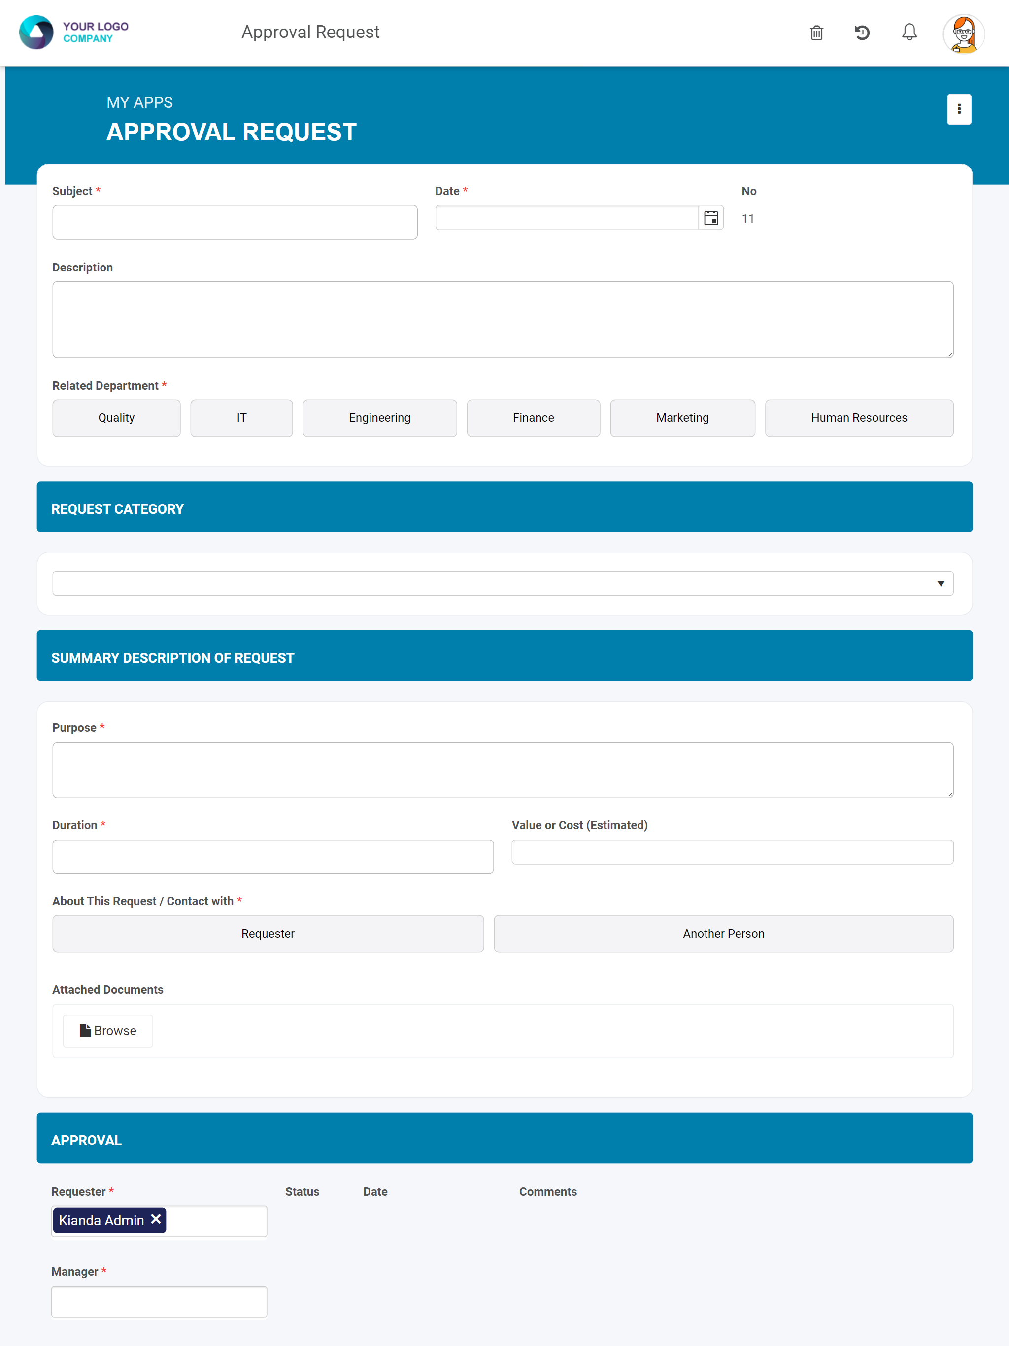Screen dimensions: 1009x1346
Task: Select Another Person as contact
Action: pyautogui.click(x=723, y=933)
